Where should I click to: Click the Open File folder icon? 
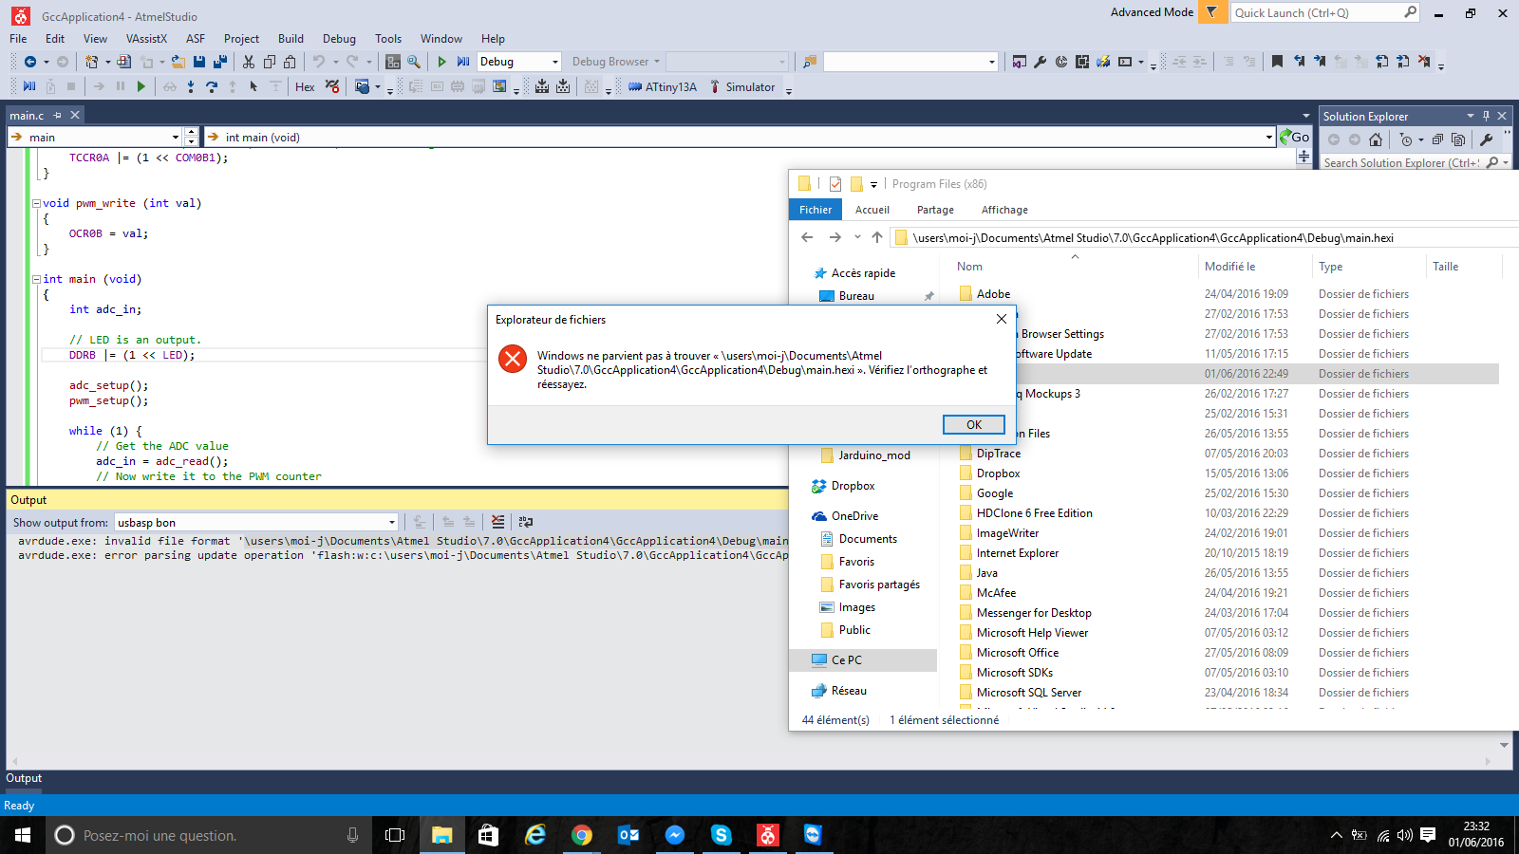[x=178, y=62]
